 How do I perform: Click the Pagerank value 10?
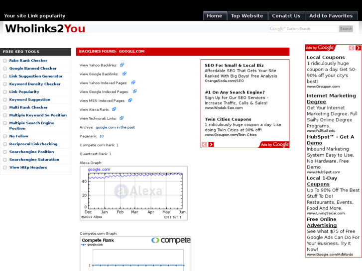coord(102,136)
